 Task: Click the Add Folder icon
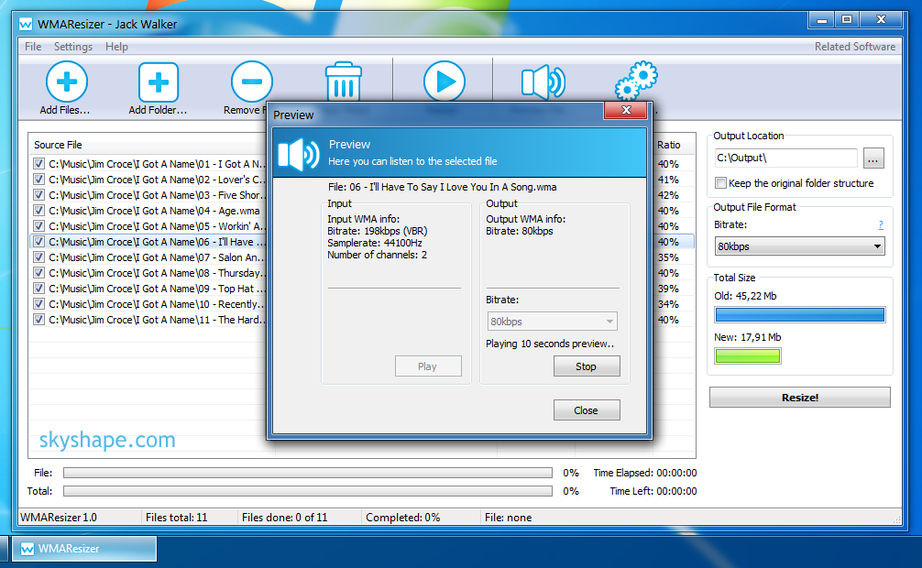click(158, 82)
